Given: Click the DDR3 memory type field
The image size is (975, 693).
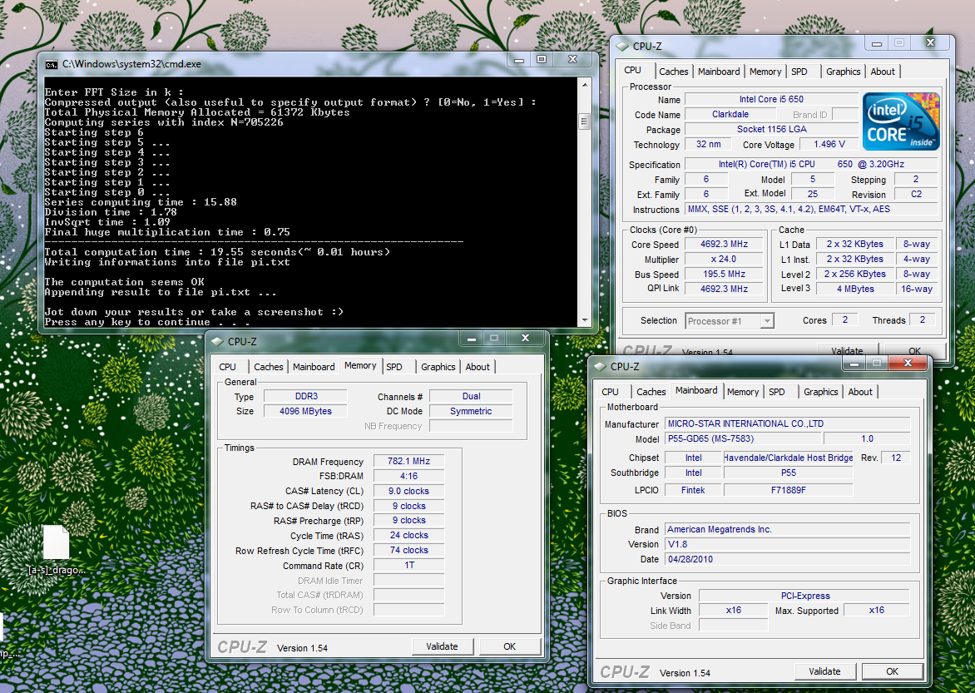Looking at the screenshot, I should [x=306, y=396].
